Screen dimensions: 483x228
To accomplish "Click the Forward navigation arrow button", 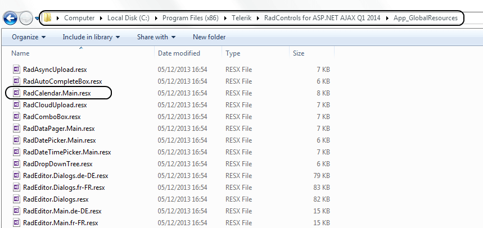I will (x=25, y=19).
